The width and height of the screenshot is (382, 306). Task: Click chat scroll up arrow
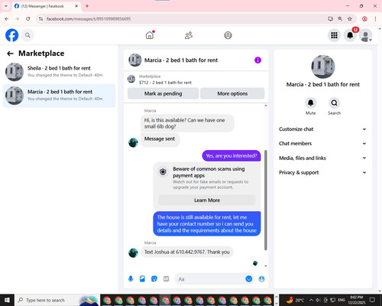click(x=266, y=106)
